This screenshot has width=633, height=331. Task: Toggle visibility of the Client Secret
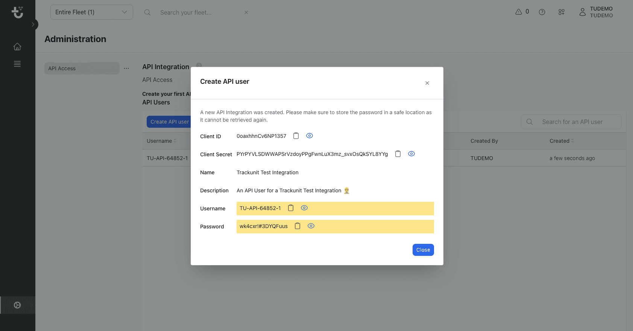coord(411,154)
